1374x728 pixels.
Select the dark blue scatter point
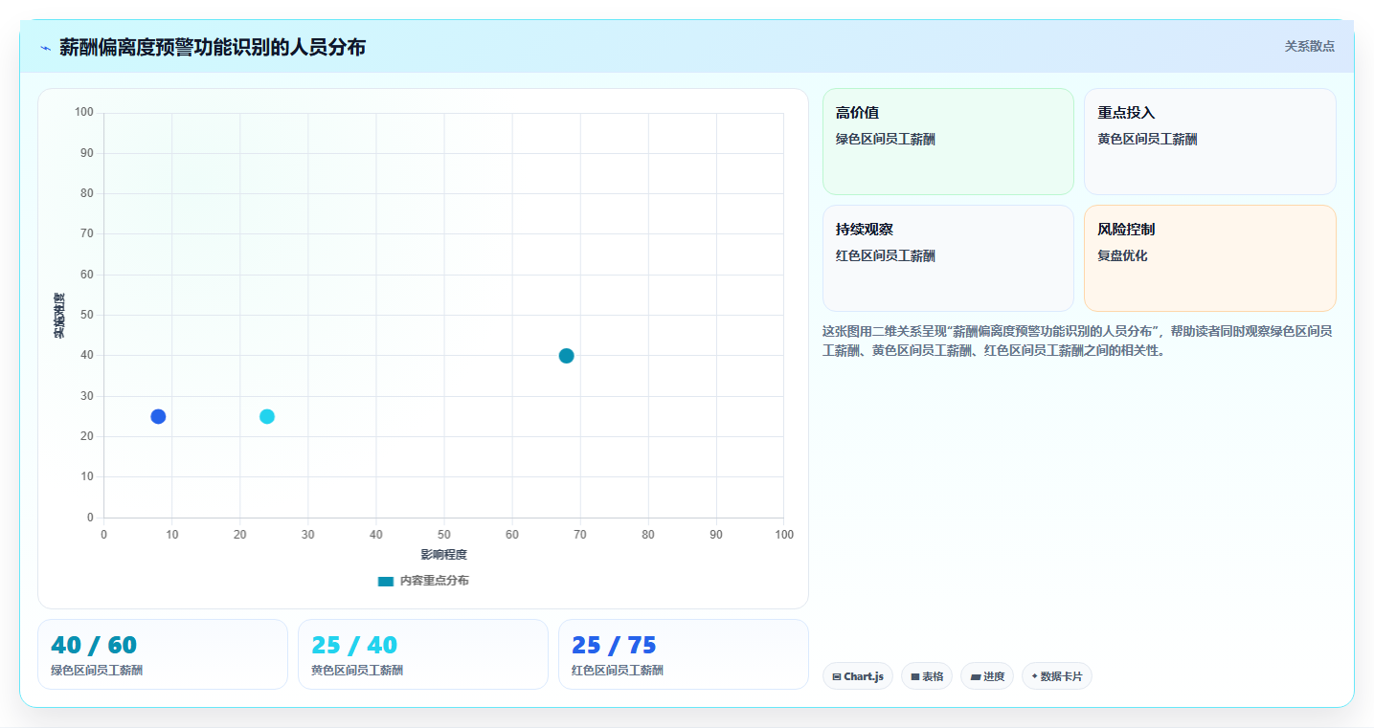click(158, 416)
